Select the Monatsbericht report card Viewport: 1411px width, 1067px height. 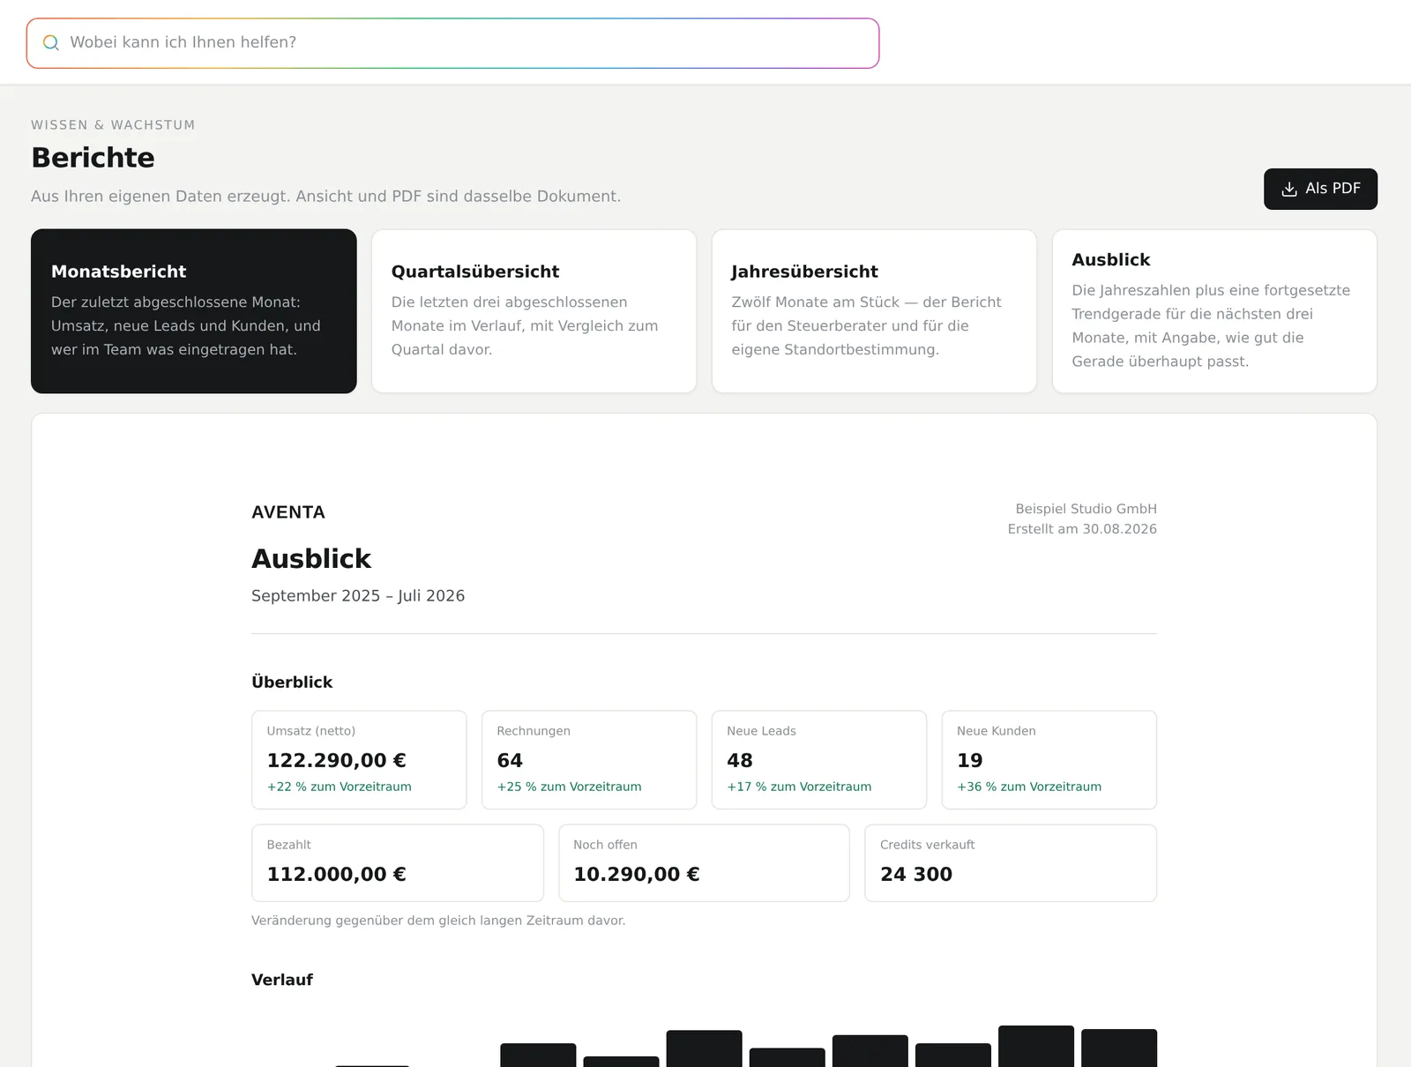194,311
